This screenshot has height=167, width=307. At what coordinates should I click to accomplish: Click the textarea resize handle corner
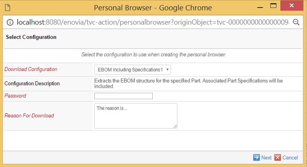175,126
